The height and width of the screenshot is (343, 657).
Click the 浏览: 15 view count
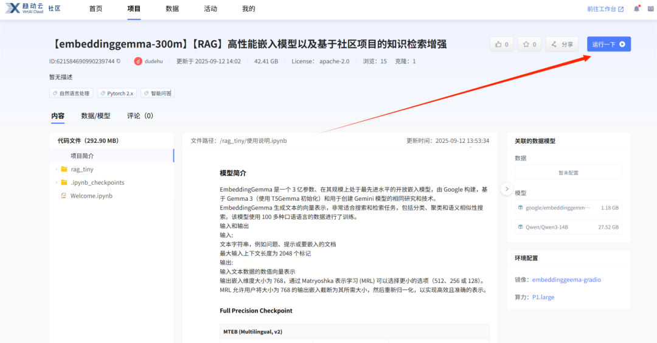coord(375,61)
